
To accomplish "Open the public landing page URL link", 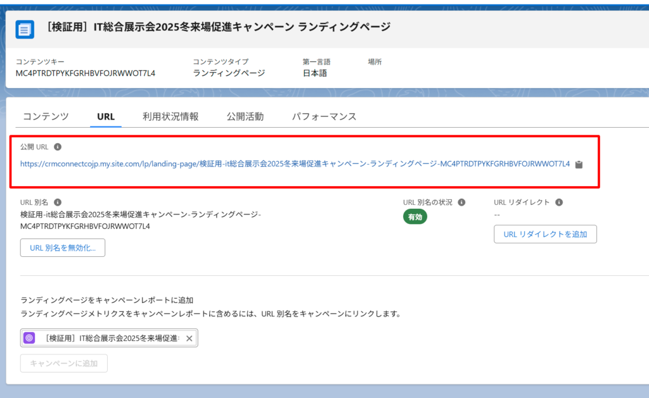I will [x=295, y=164].
